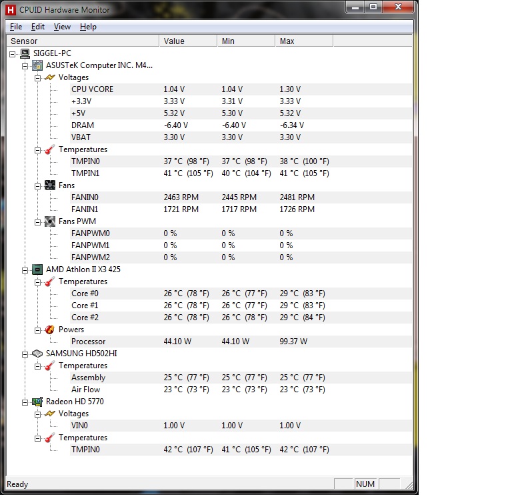Select the Core #2 temperature row
Screen dimensions: 512x495
point(241,318)
